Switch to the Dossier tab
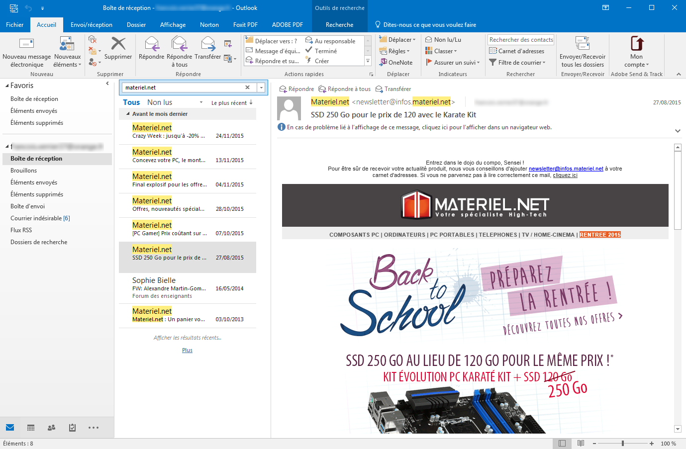 pyautogui.click(x=136, y=24)
